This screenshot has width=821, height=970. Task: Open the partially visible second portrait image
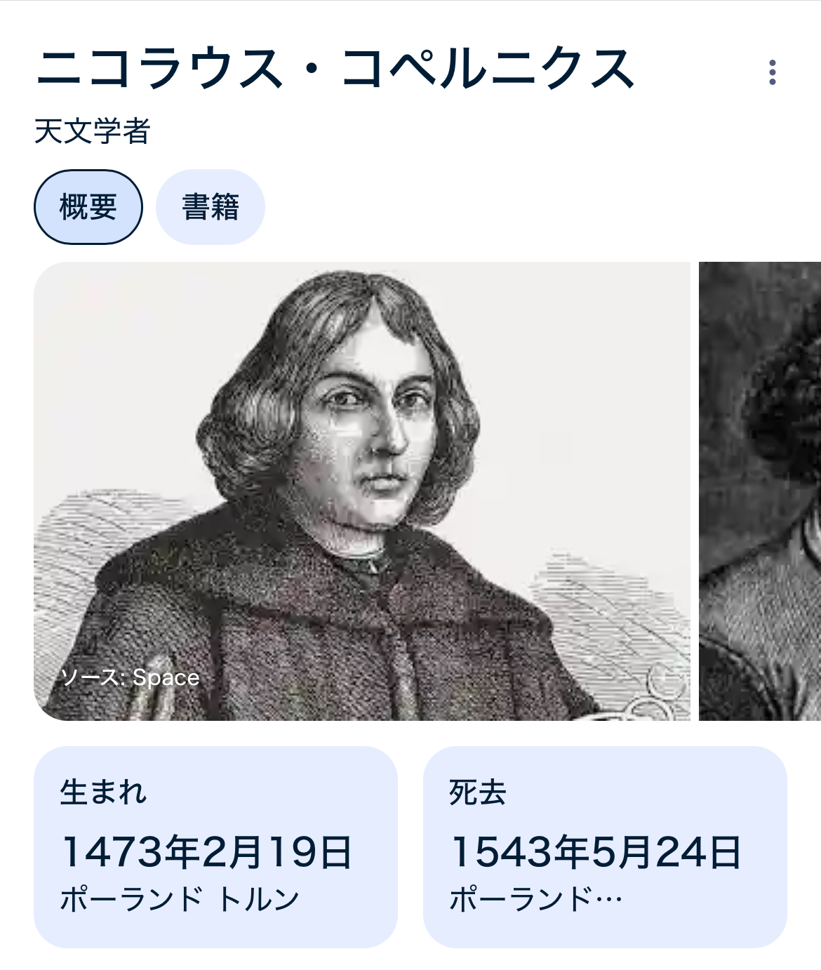pyautogui.click(x=760, y=491)
